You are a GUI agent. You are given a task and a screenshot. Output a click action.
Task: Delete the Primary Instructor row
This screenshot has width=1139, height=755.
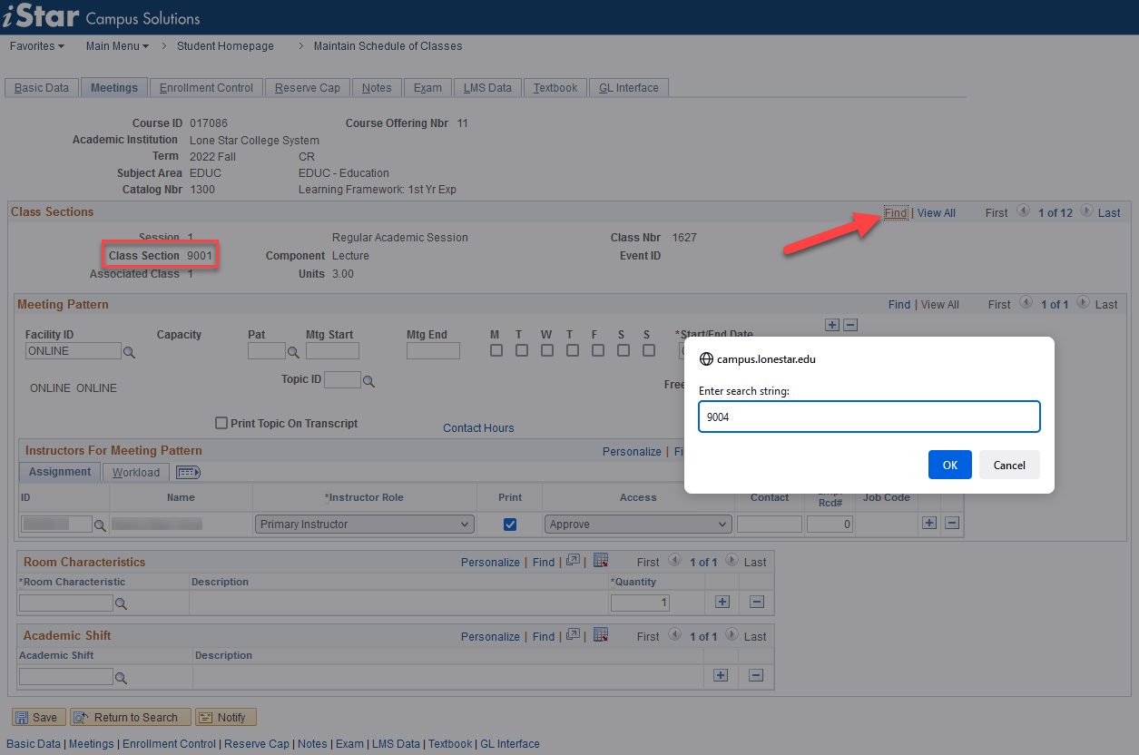952,523
